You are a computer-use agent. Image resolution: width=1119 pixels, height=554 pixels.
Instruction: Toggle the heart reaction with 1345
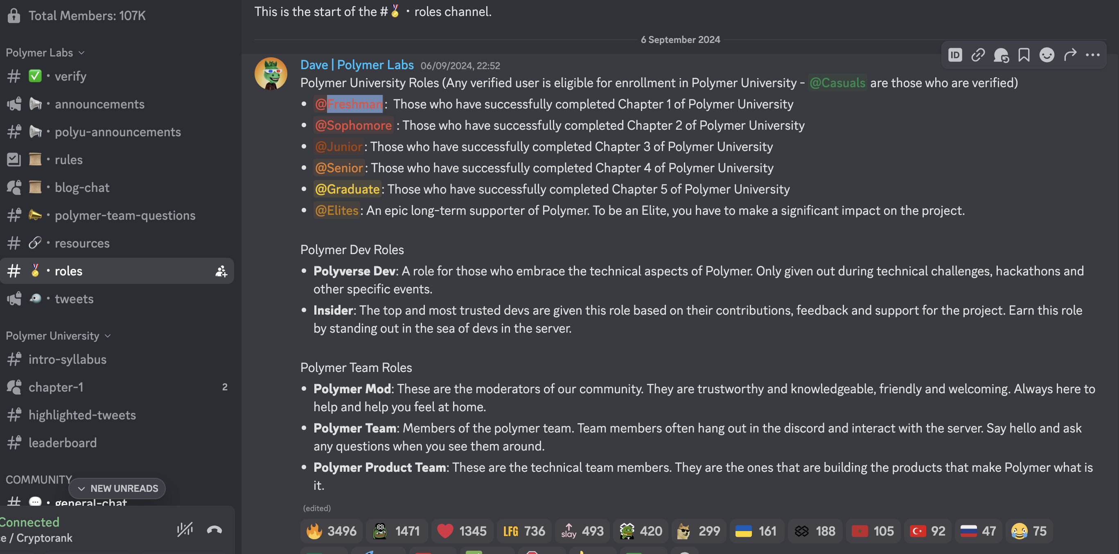(462, 531)
